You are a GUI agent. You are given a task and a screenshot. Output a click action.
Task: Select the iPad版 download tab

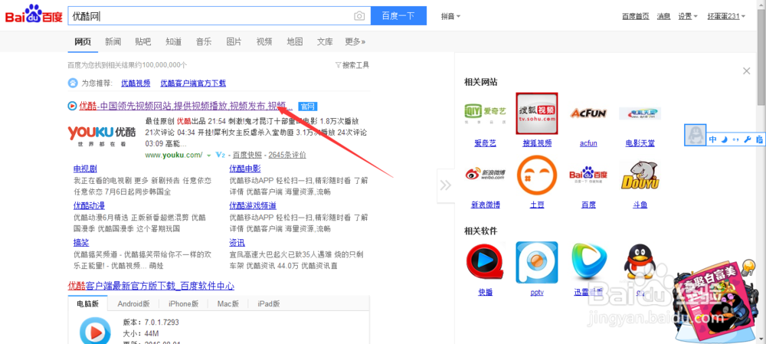click(x=269, y=303)
